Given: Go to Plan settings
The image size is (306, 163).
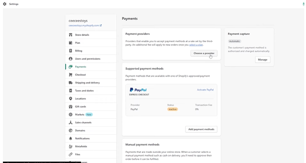Looking at the screenshot, I should click(x=91, y=43).
